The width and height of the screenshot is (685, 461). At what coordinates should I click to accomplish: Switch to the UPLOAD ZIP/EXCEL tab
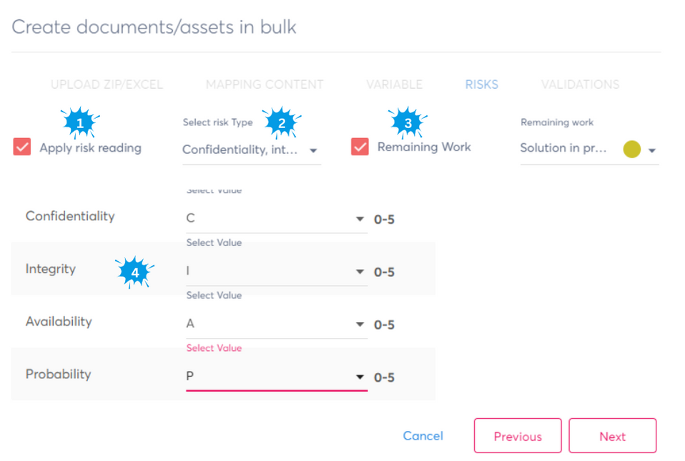pyautogui.click(x=107, y=84)
